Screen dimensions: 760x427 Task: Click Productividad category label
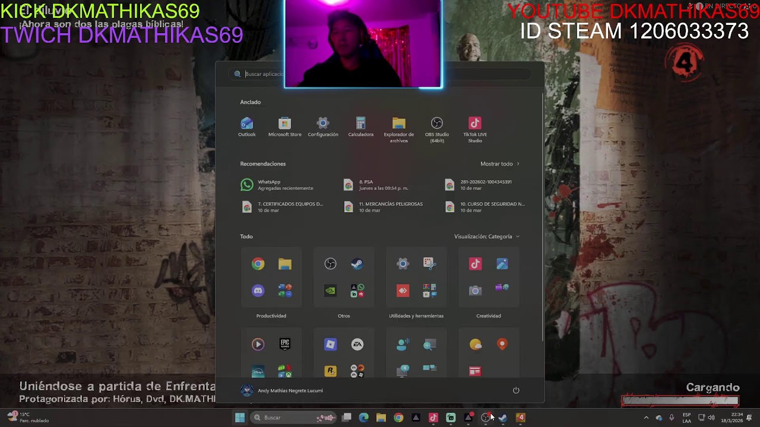click(x=271, y=316)
